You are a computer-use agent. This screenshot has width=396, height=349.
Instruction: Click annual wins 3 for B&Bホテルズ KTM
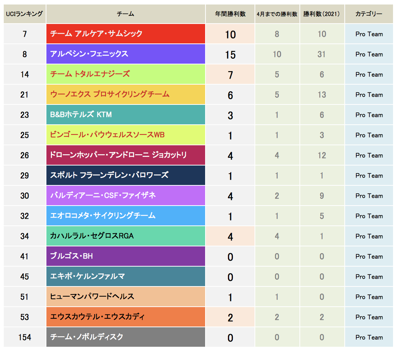click(x=230, y=115)
